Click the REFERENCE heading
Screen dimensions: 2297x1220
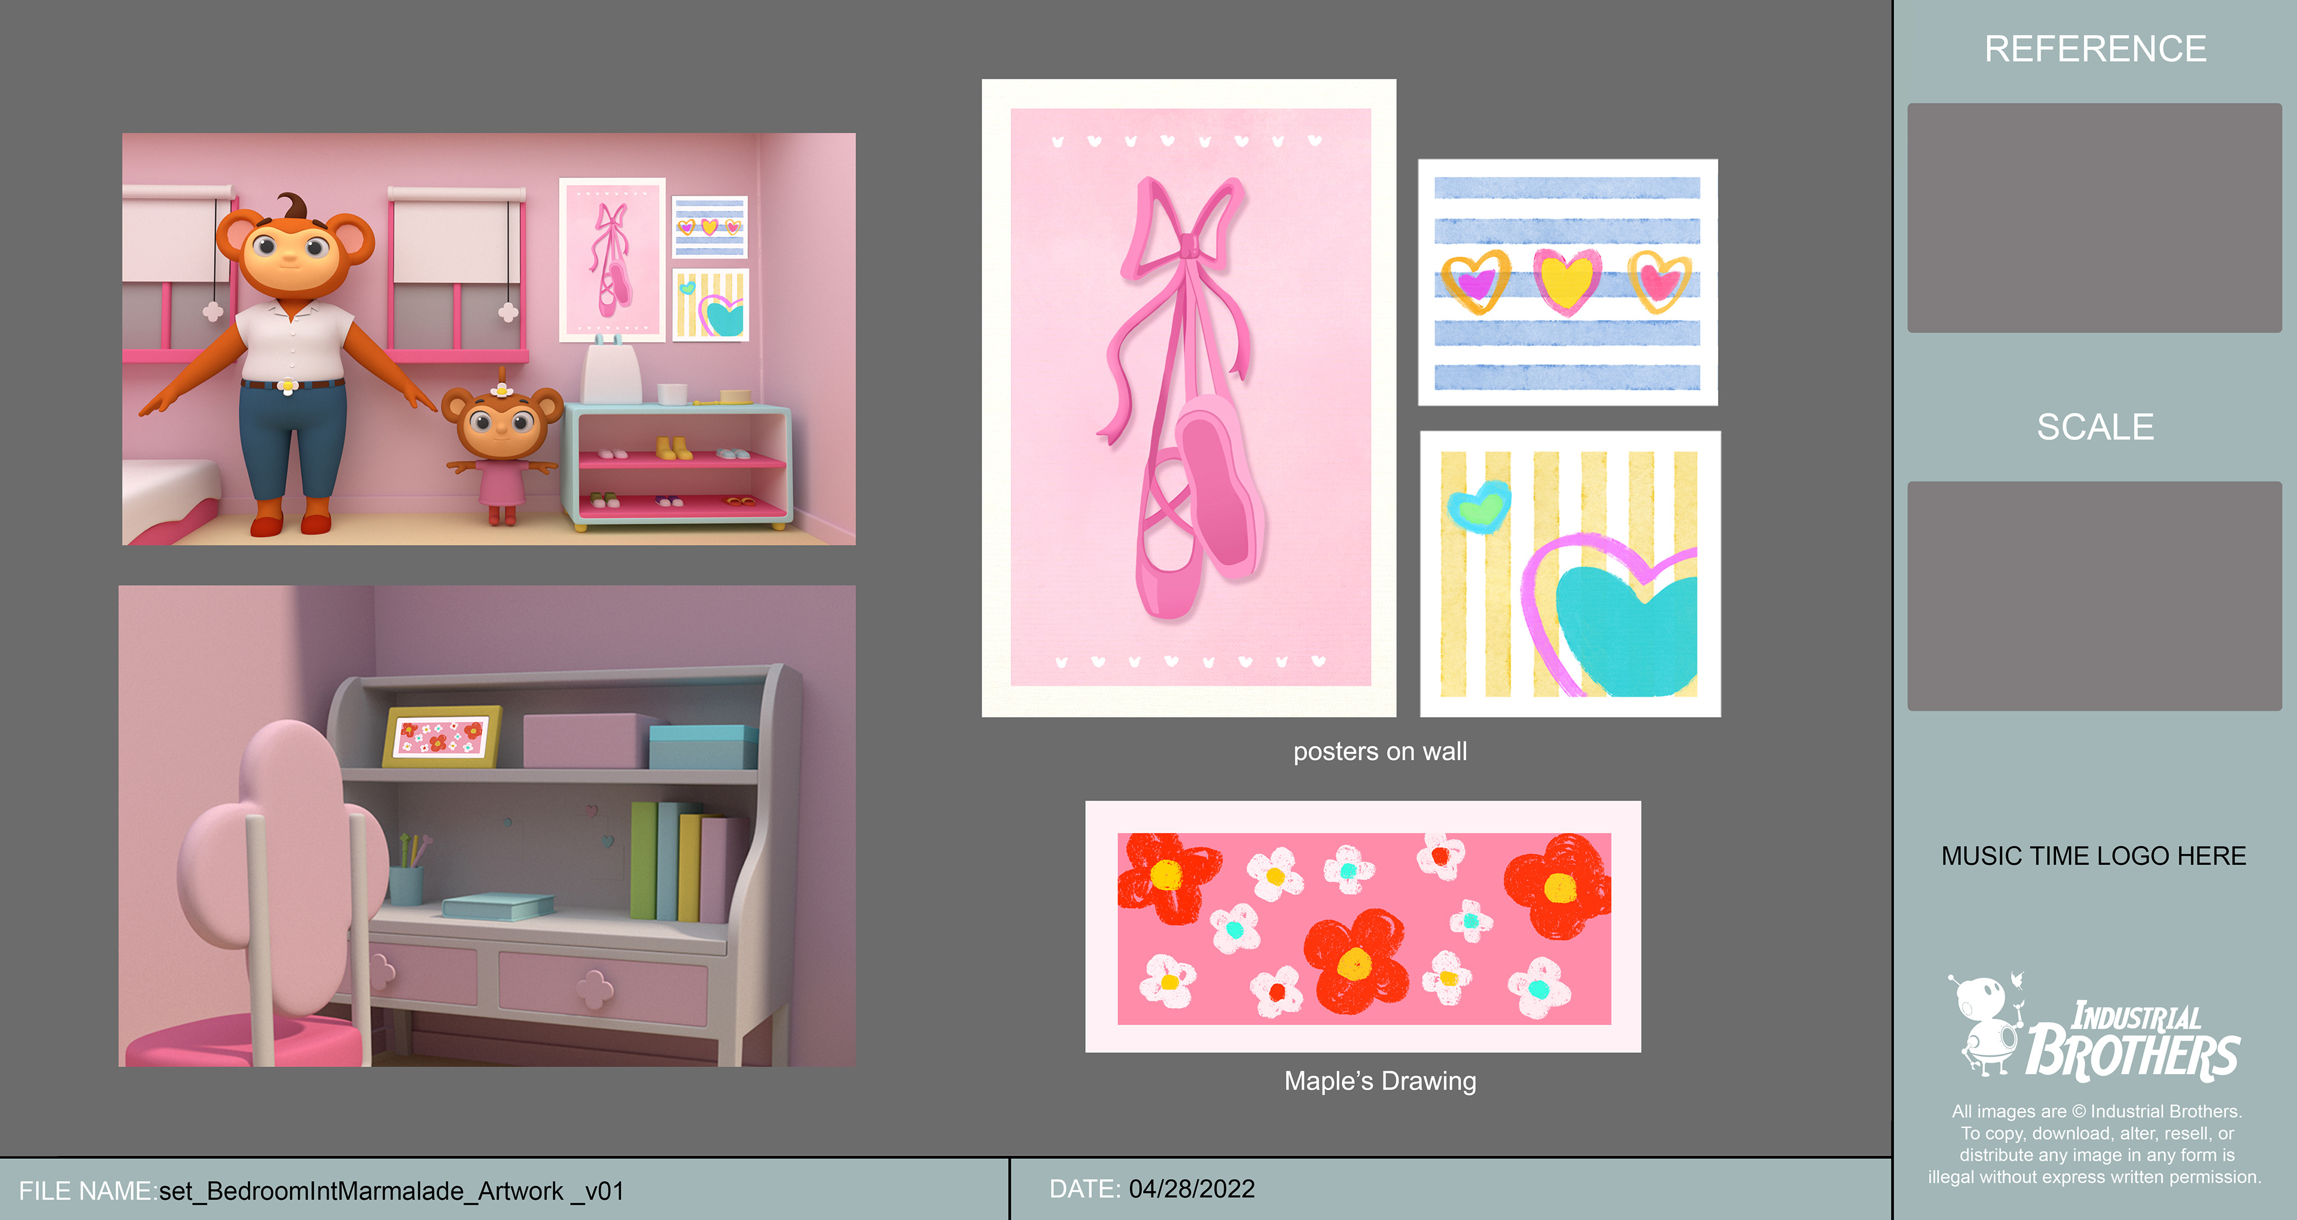pos(2095,49)
